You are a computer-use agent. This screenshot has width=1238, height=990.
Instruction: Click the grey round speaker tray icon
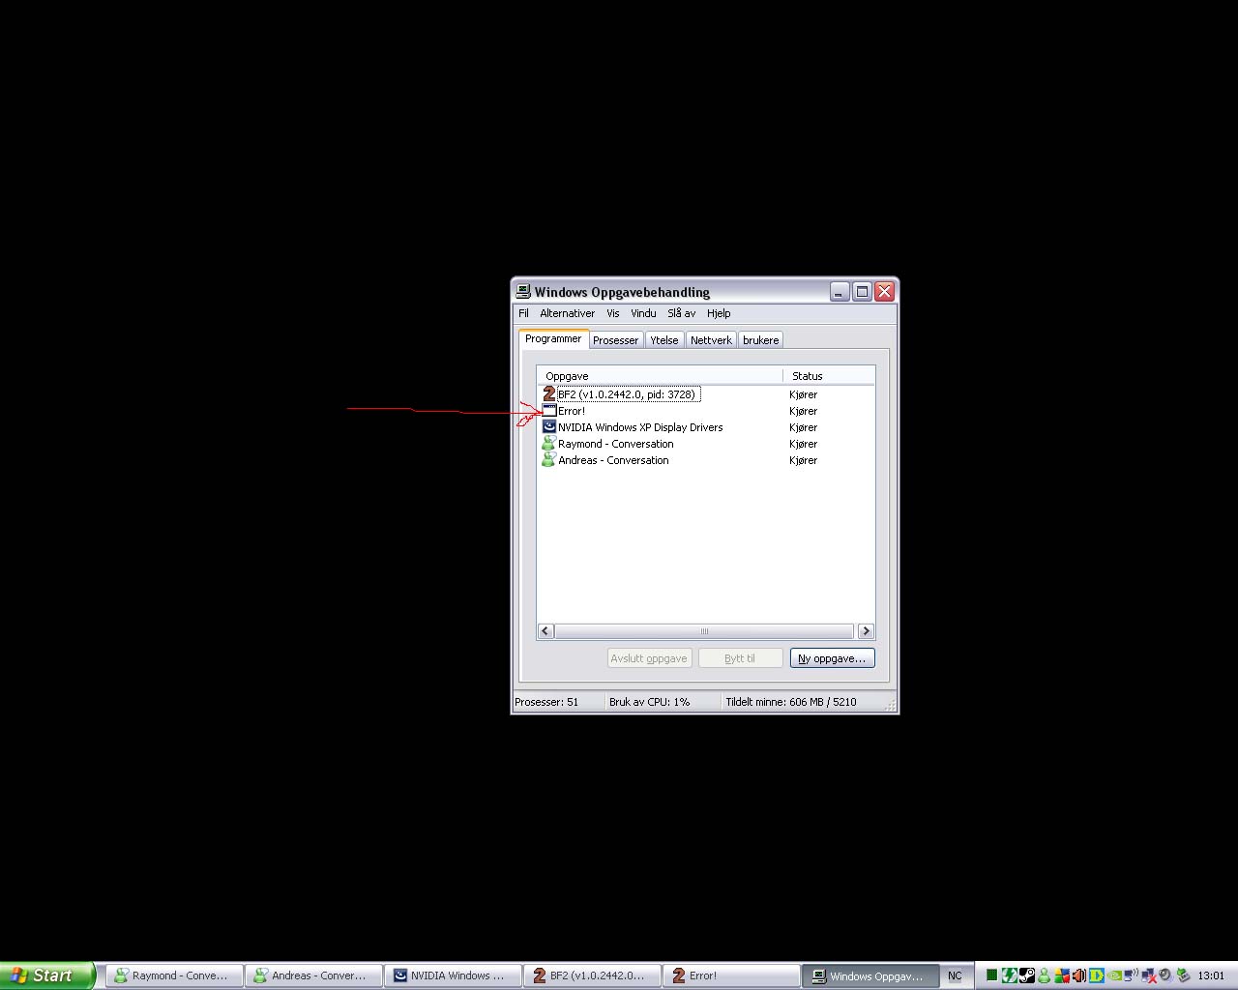(x=1165, y=975)
